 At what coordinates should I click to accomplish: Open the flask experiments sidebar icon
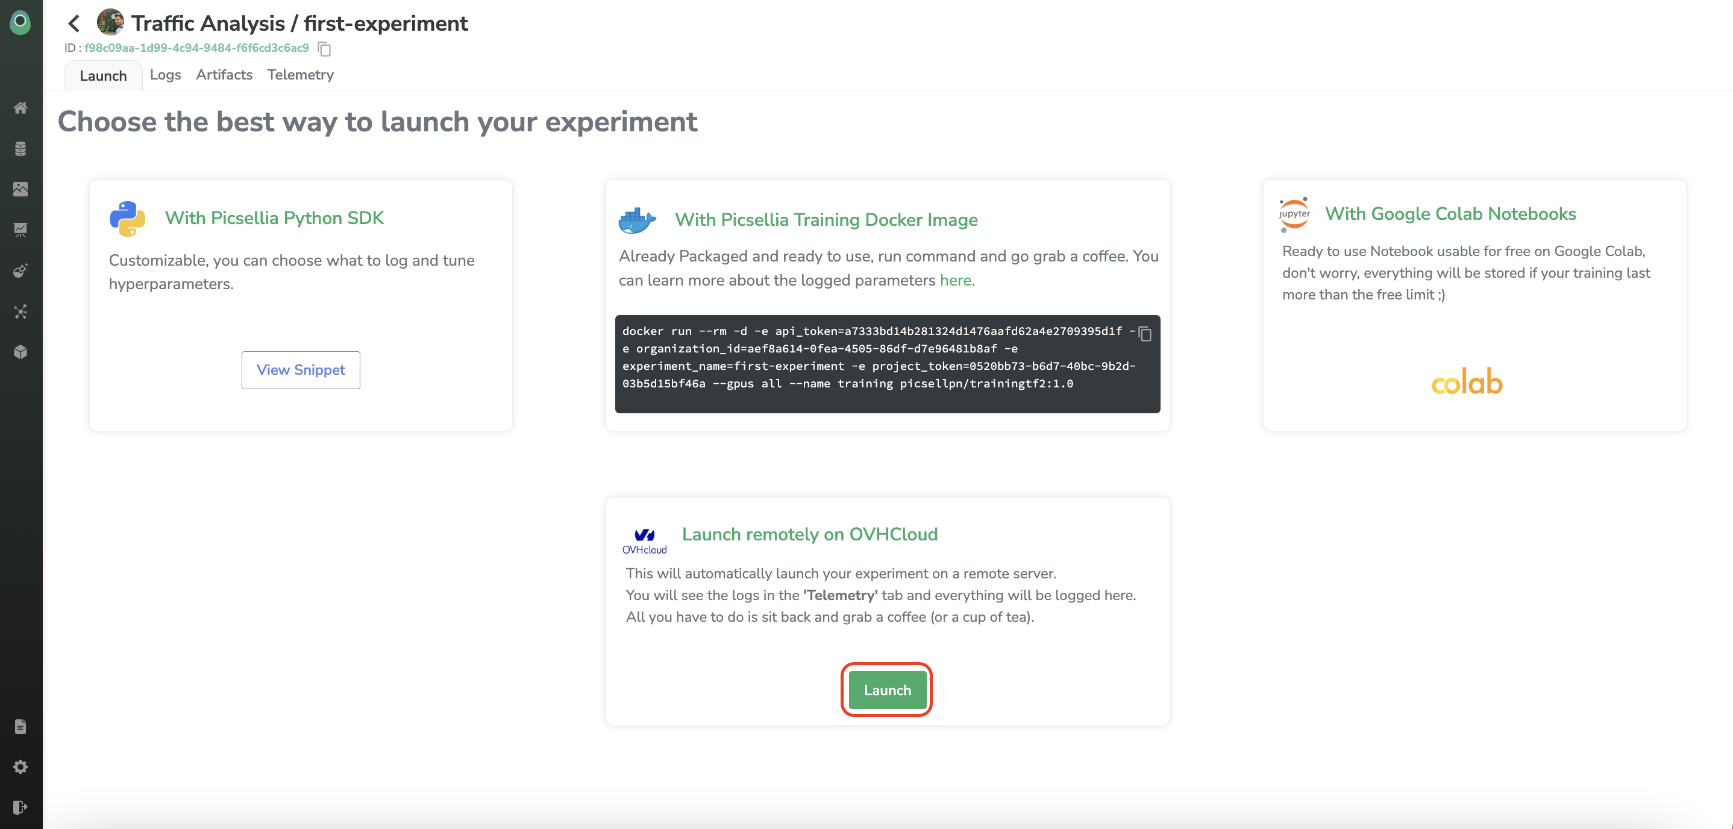click(x=20, y=271)
